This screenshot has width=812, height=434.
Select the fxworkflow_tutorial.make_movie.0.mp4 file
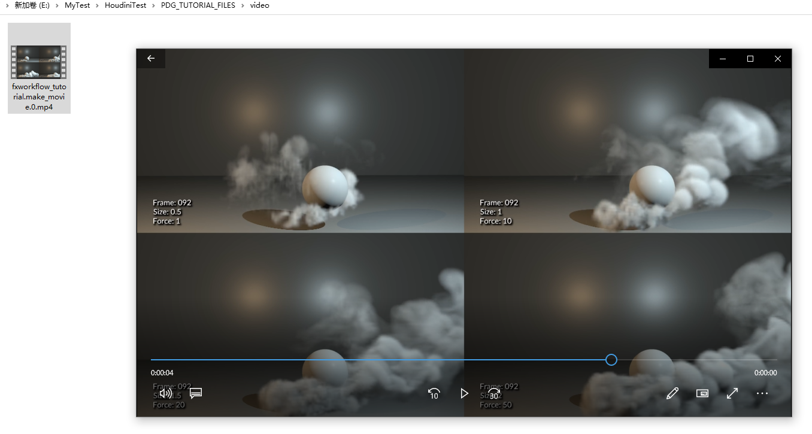pyautogui.click(x=39, y=68)
